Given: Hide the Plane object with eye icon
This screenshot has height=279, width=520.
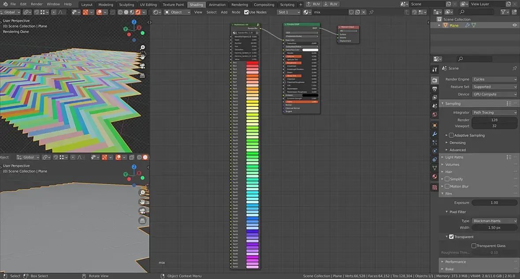Looking at the screenshot, I should [514, 25].
